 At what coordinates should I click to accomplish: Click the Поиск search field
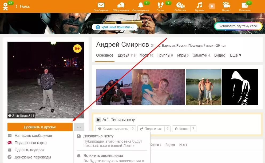point(25,6)
